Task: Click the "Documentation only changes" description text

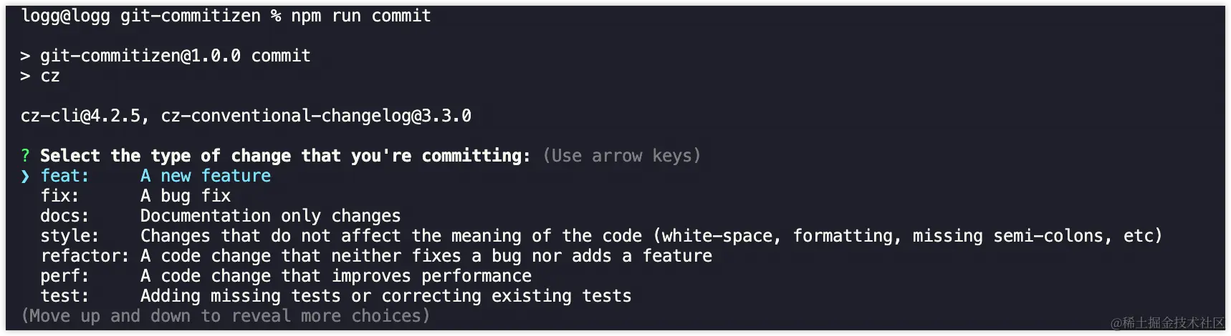Action: tap(270, 216)
